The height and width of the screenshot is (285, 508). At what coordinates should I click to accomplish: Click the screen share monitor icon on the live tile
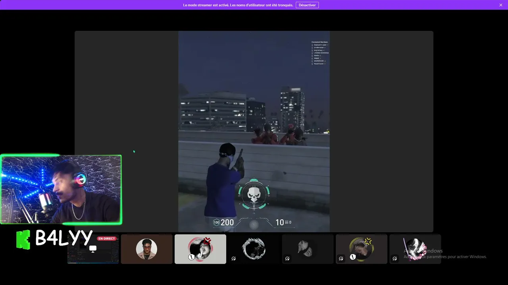coord(93,249)
